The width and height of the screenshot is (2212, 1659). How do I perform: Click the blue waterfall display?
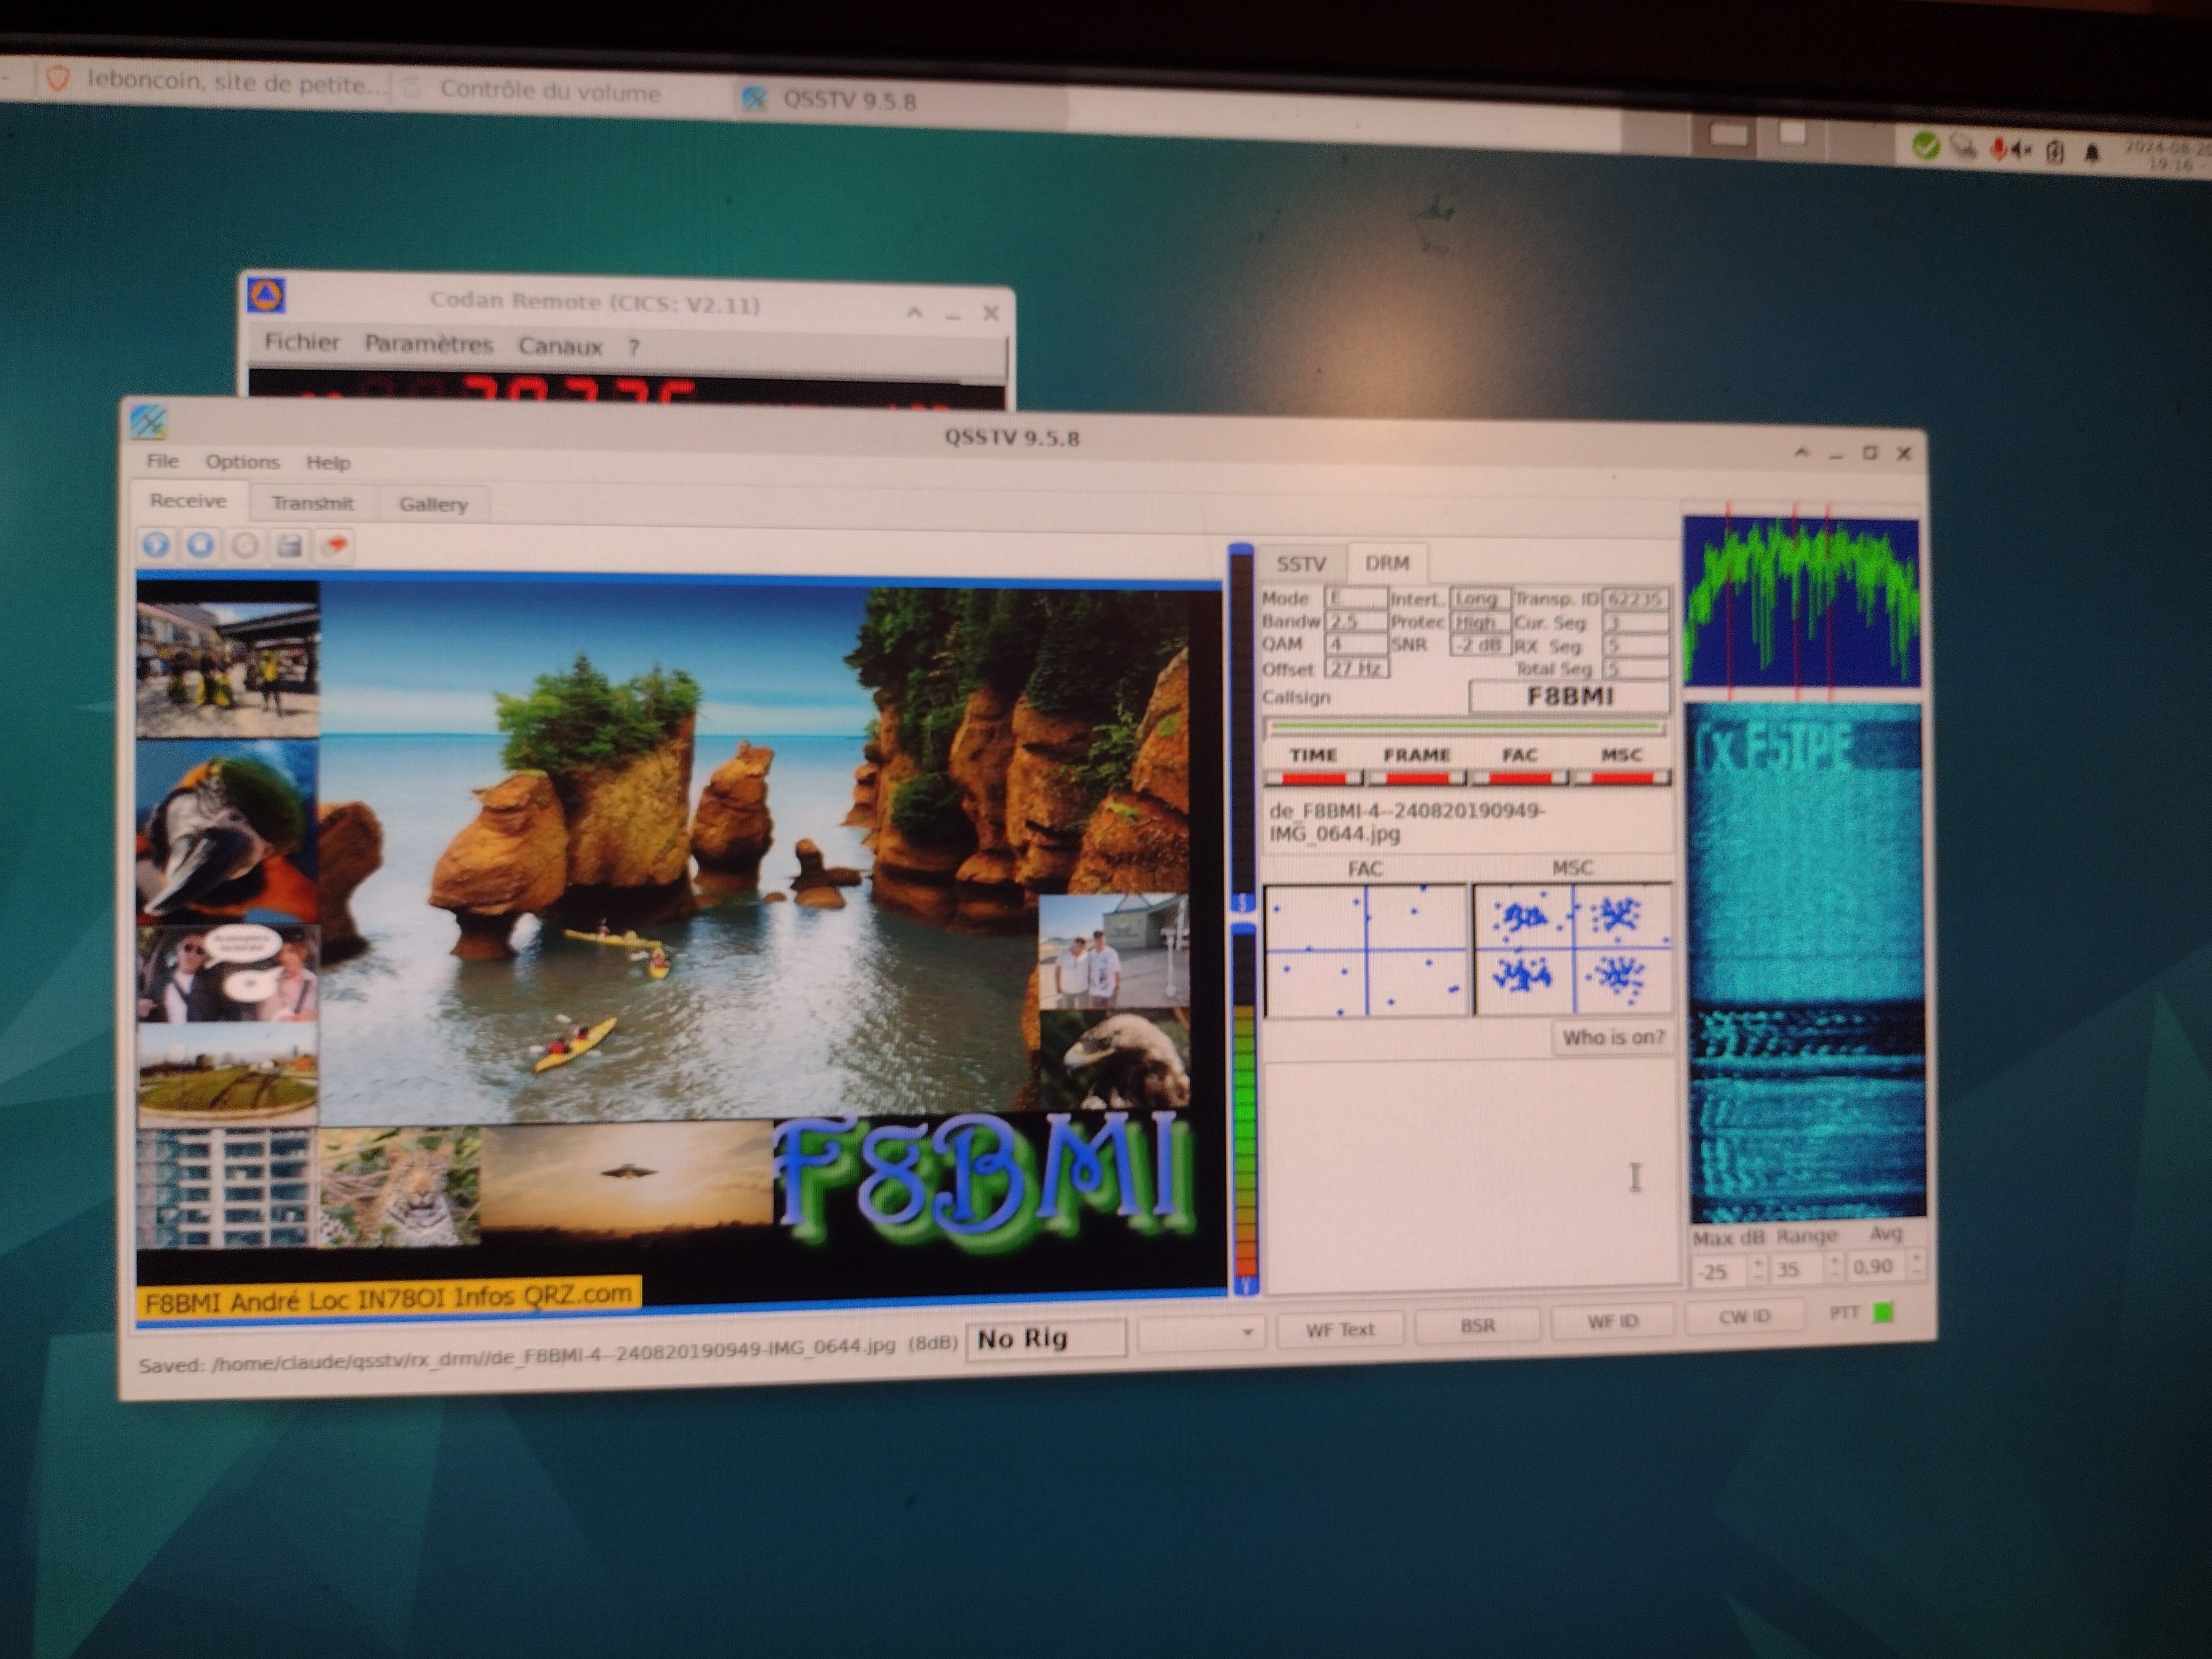point(1806,962)
